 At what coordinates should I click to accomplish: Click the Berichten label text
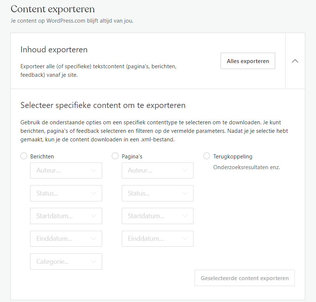(42, 157)
